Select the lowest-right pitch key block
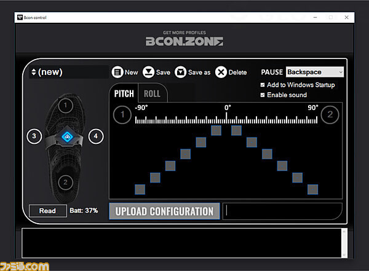The height and width of the screenshot is (271, 369). click(313, 190)
